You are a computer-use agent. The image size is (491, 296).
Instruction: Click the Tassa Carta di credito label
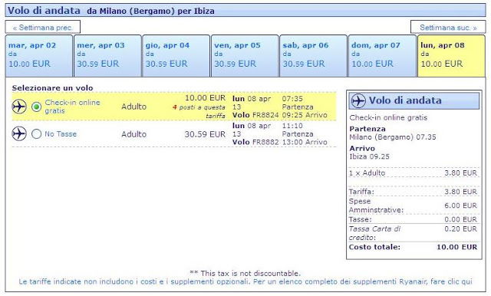(x=375, y=233)
